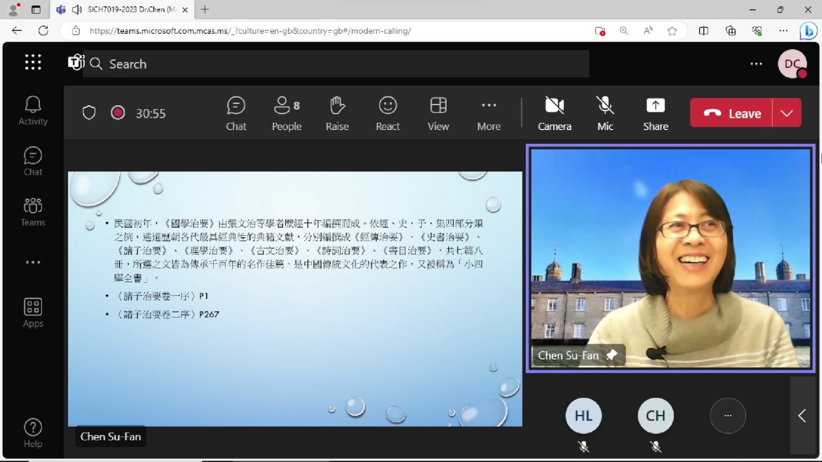Collapse participant strip with chevron arrow
Screen dimensions: 822x462
click(x=802, y=416)
